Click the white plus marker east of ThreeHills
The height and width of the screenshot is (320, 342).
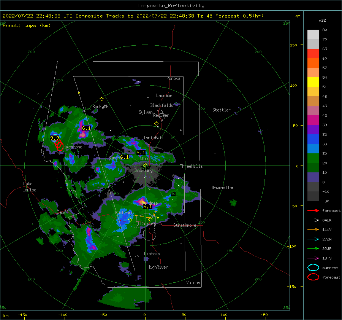(215, 153)
